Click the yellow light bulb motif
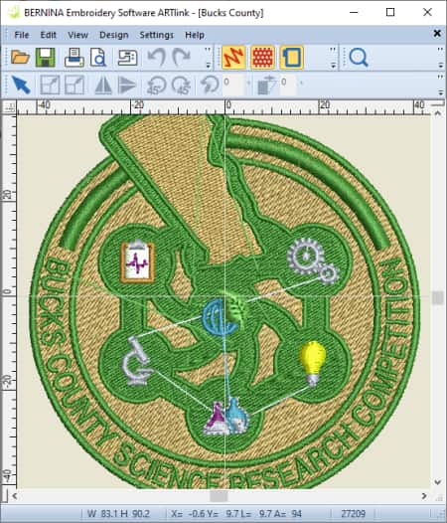The width and height of the screenshot is (447, 523). point(313,364)
